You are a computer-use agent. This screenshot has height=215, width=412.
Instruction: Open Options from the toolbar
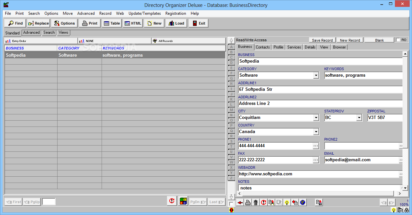click(64, 23)
